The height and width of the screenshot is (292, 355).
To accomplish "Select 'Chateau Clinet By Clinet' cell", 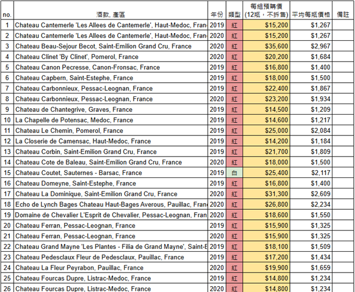I will 111,57.
